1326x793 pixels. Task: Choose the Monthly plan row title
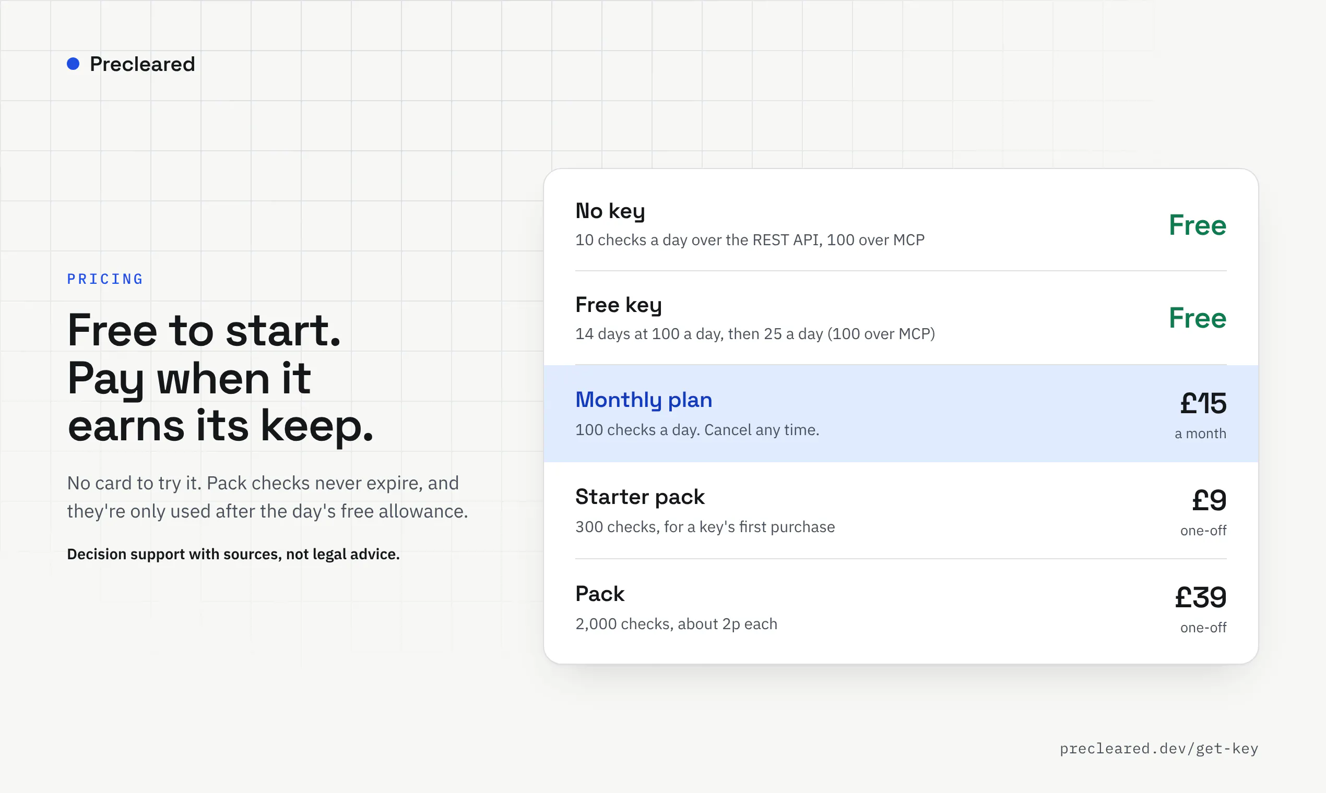[644, 400]
